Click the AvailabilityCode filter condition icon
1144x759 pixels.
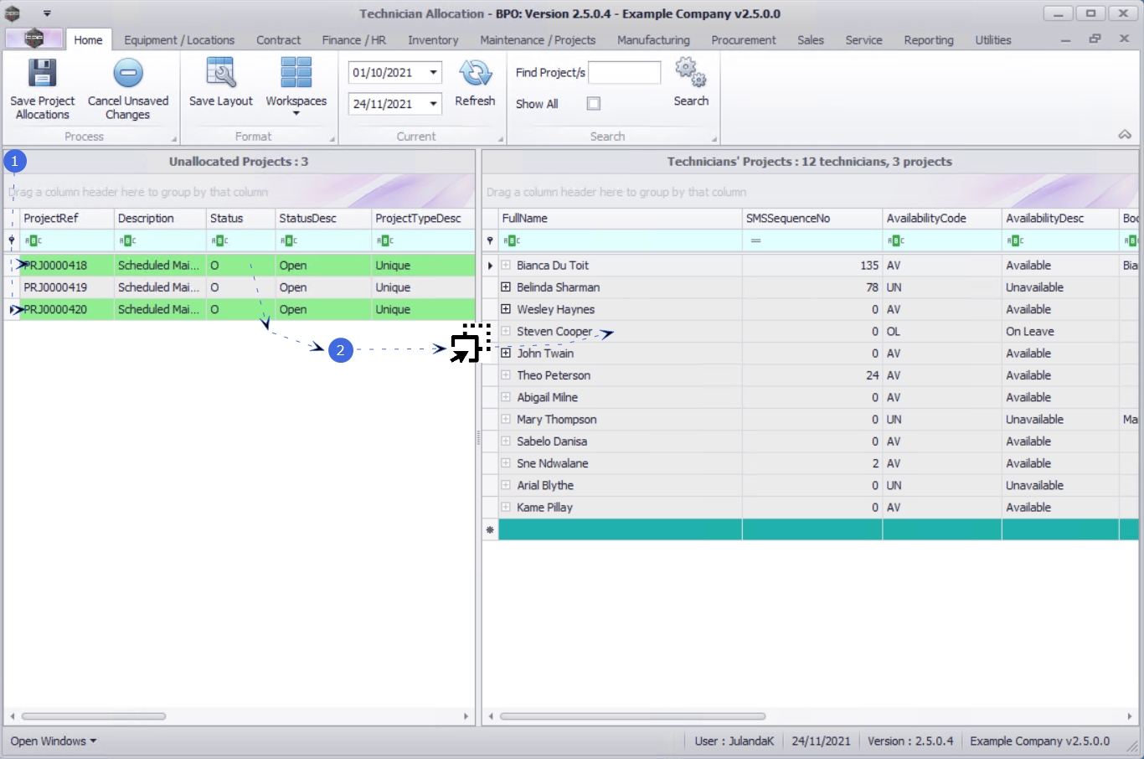pyautogui.click(x=896, y=241)
